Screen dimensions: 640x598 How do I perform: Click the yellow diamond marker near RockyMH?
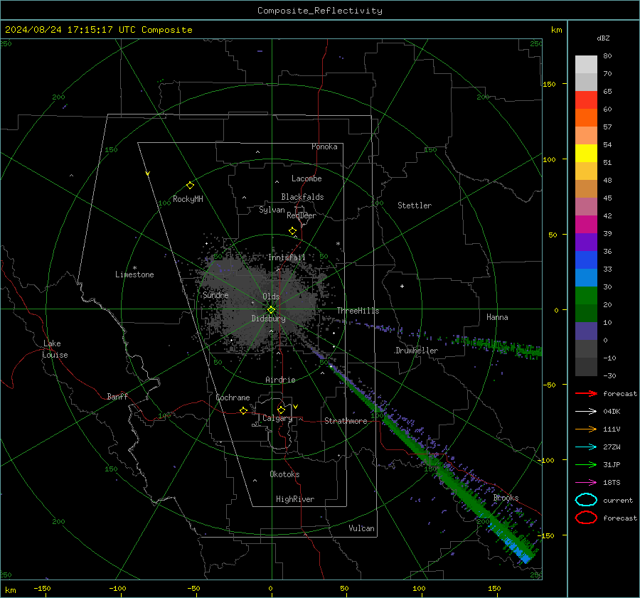pyautogui.click(x=190, y=186)
